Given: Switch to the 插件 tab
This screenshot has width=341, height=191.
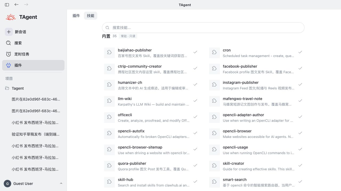Looking at the screenshot, I should coord(76,16).
